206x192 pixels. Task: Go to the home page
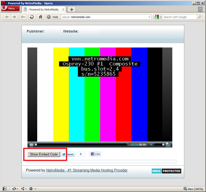click(40, 17)
